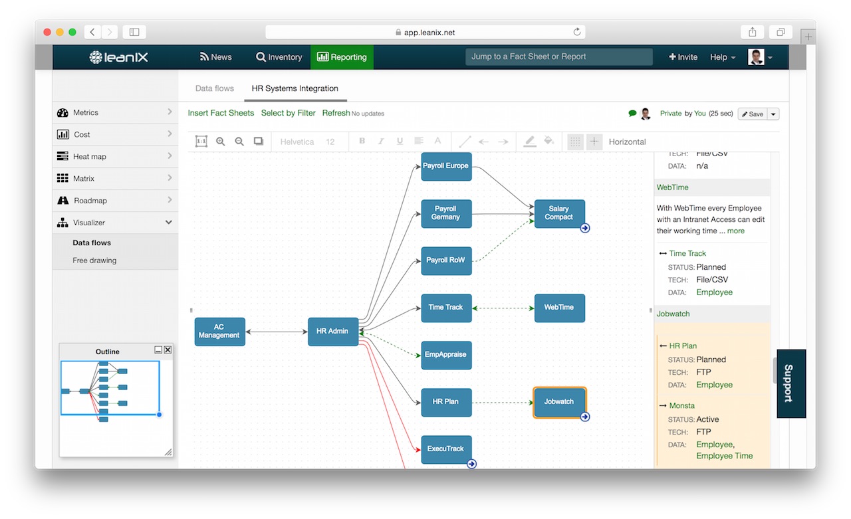Show Safari tab overview
This screenshot has height=519, width=851.
[x=781, y=32]
